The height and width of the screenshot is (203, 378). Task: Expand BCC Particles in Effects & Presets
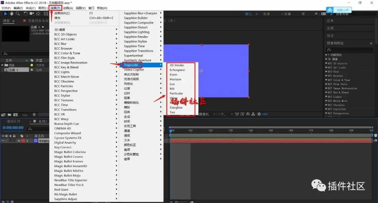pos(326,109)
